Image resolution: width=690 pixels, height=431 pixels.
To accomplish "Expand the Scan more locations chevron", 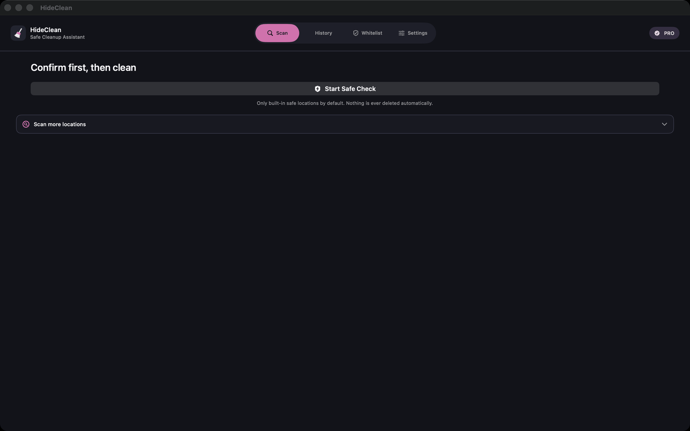I will pos(664,124).
